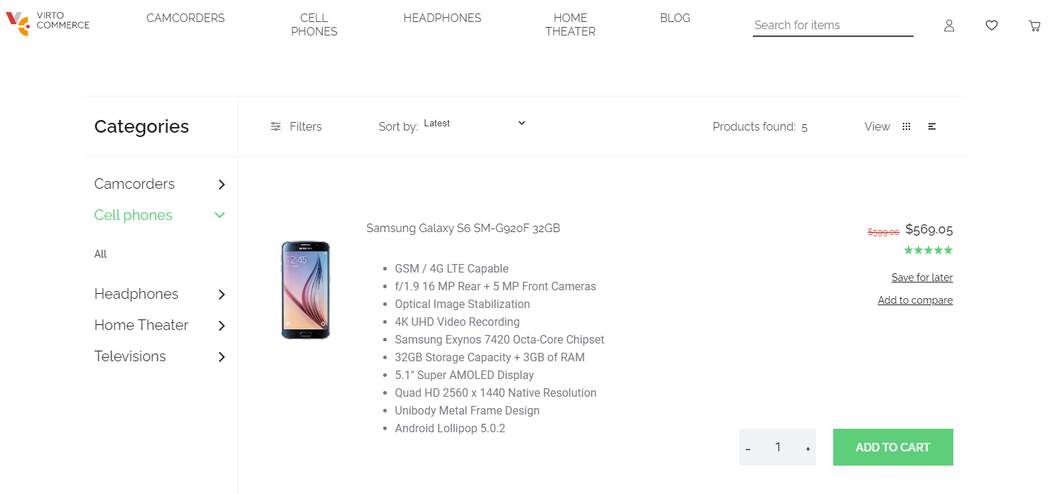Image resolution: width=1055 pixels, height=494 pixels.
Task: Increase quantity with the plus stepper
Action: click(x=808, y=448)
